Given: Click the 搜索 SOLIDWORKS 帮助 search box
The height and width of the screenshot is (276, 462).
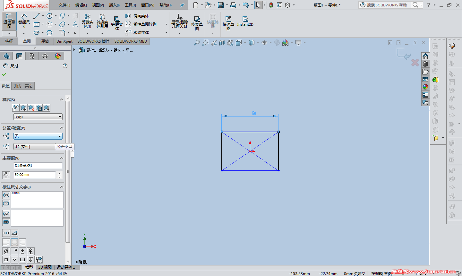Looking at the screenshot, I should (387, 5).
